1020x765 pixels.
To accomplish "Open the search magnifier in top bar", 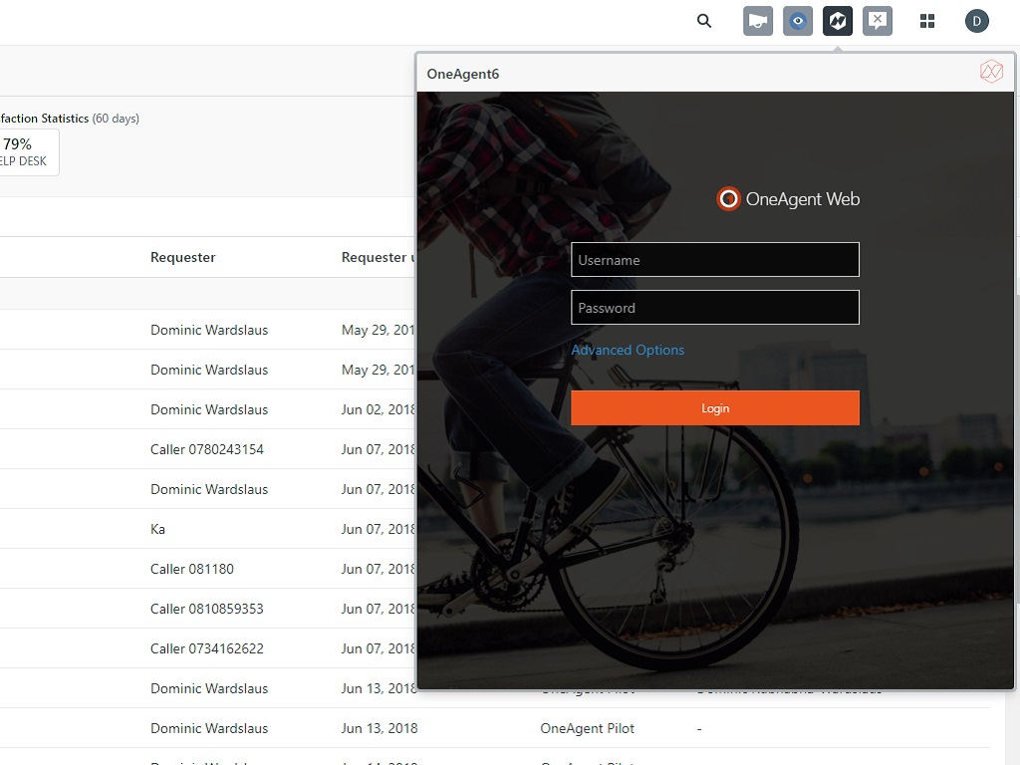I will pos(704,21).
